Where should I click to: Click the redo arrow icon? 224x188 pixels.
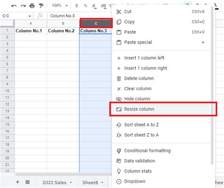tap(23, 6)
